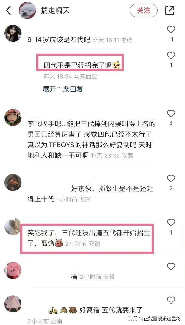The height and width of the screenshot is (325, 185).
Task: Tap heart on '笑死我了' comment
Action: [171, 223]
